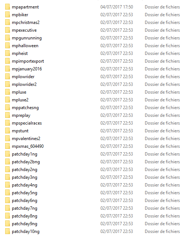Click the mpjanuary2016 folder entry

[27, 69]
